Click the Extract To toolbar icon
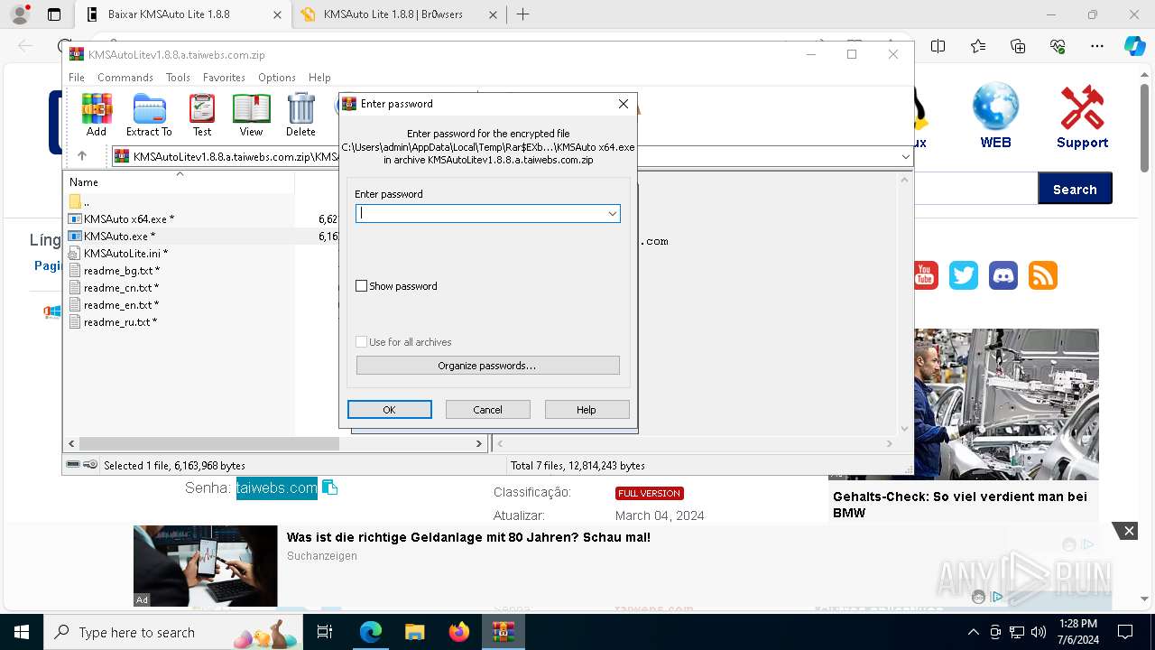This screenshot has width=1155, height=650. click(149, 115)
